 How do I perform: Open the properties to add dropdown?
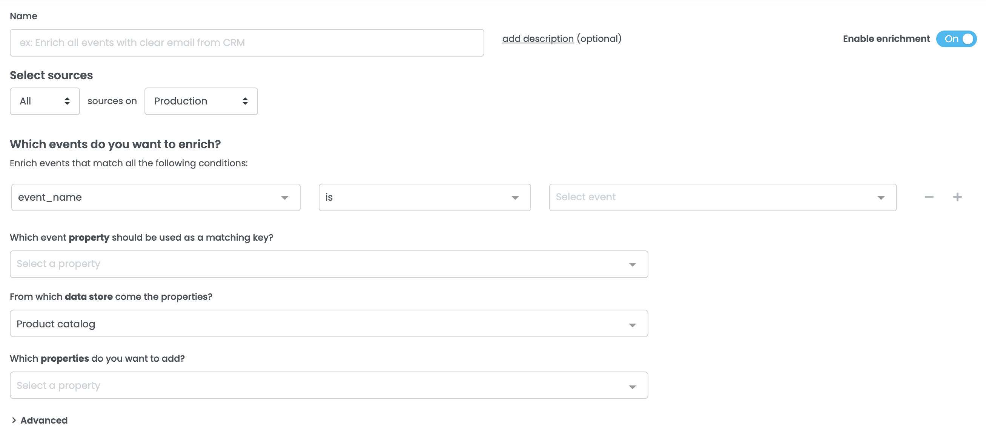pos(329,385)
